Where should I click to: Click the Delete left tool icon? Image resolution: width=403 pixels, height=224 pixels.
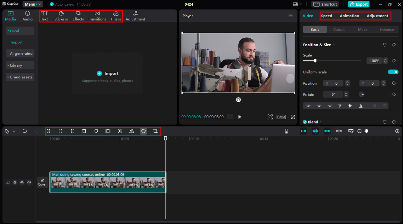pyautogui.click(x=60, y=131)
